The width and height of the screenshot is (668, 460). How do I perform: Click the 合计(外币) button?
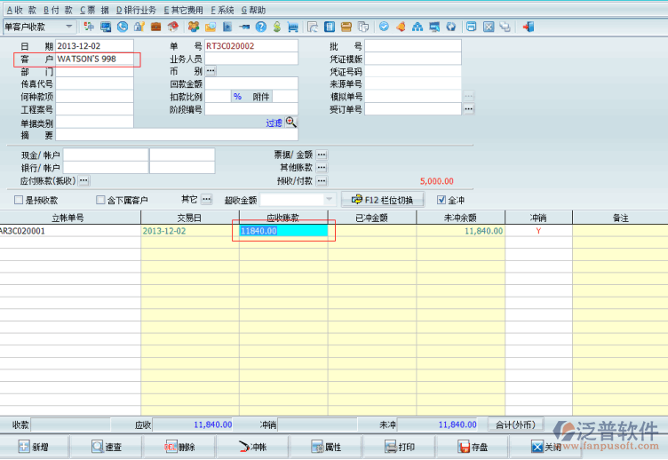pos(514,424)
